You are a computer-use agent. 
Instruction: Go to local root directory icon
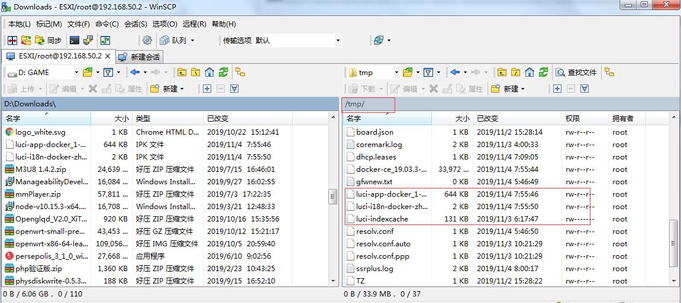[x=195, y=73]
